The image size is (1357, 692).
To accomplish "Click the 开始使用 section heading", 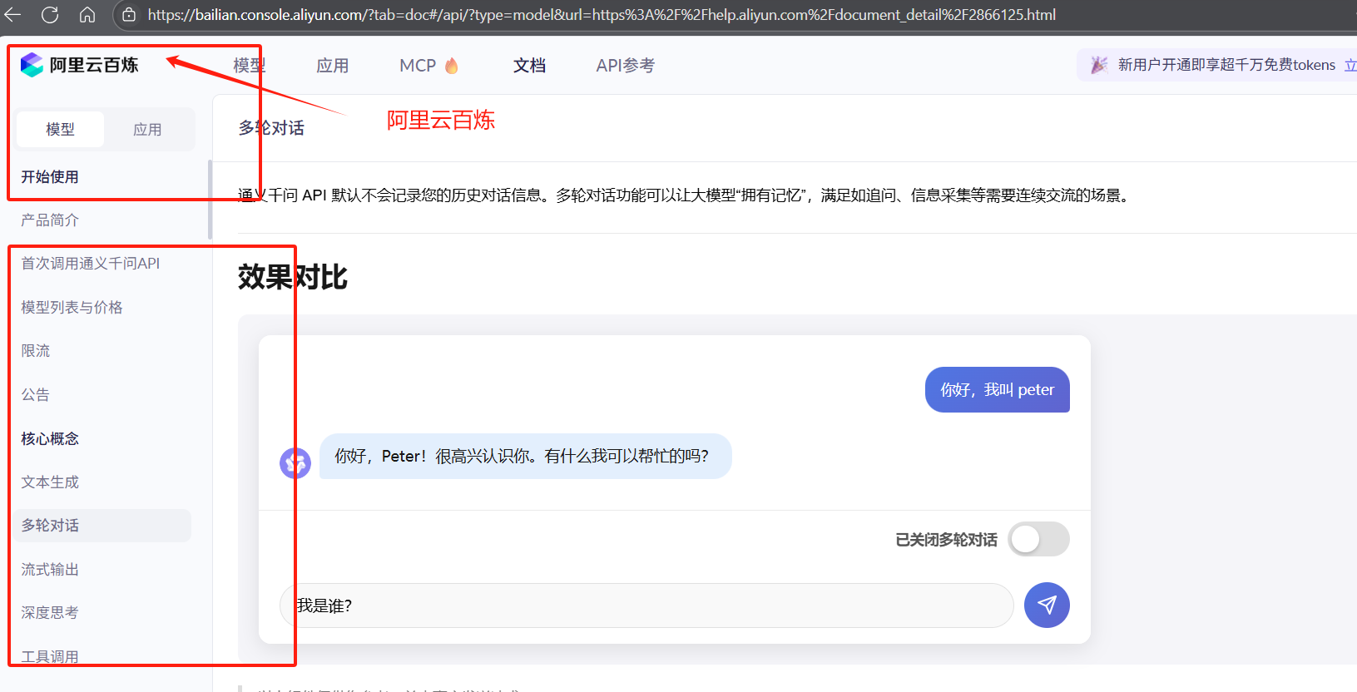I will 50,176.
